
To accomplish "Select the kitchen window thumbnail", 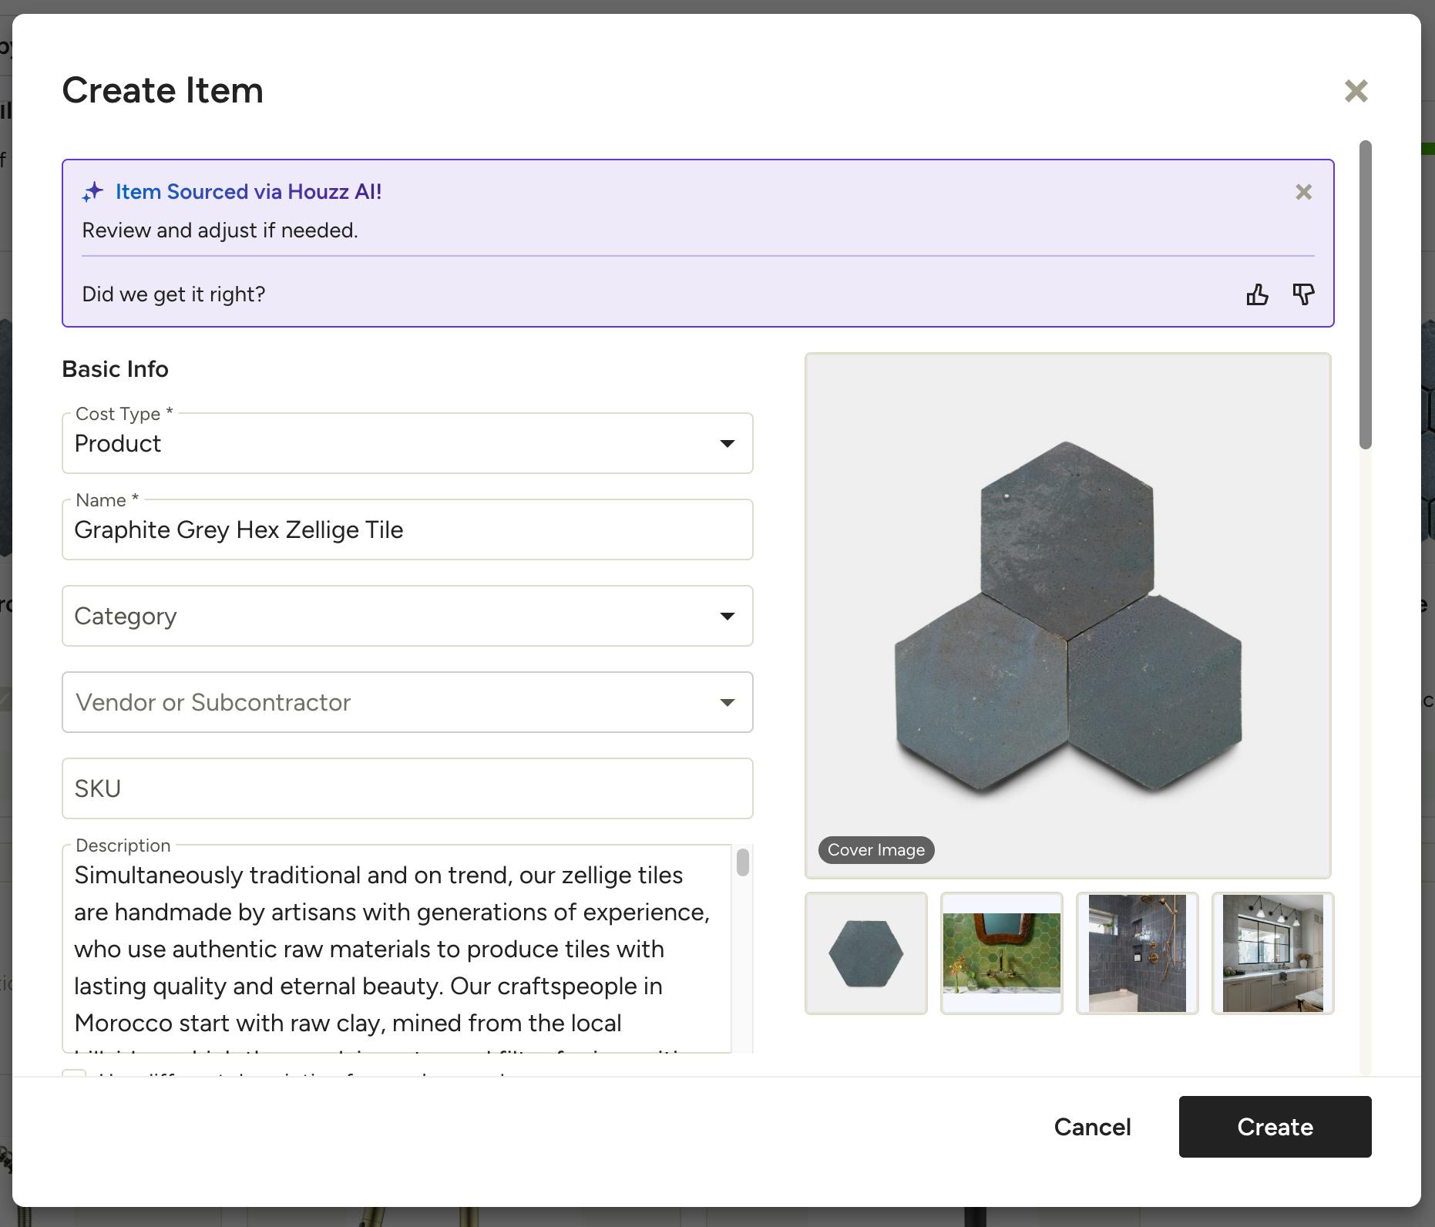I will (1273, 953).
